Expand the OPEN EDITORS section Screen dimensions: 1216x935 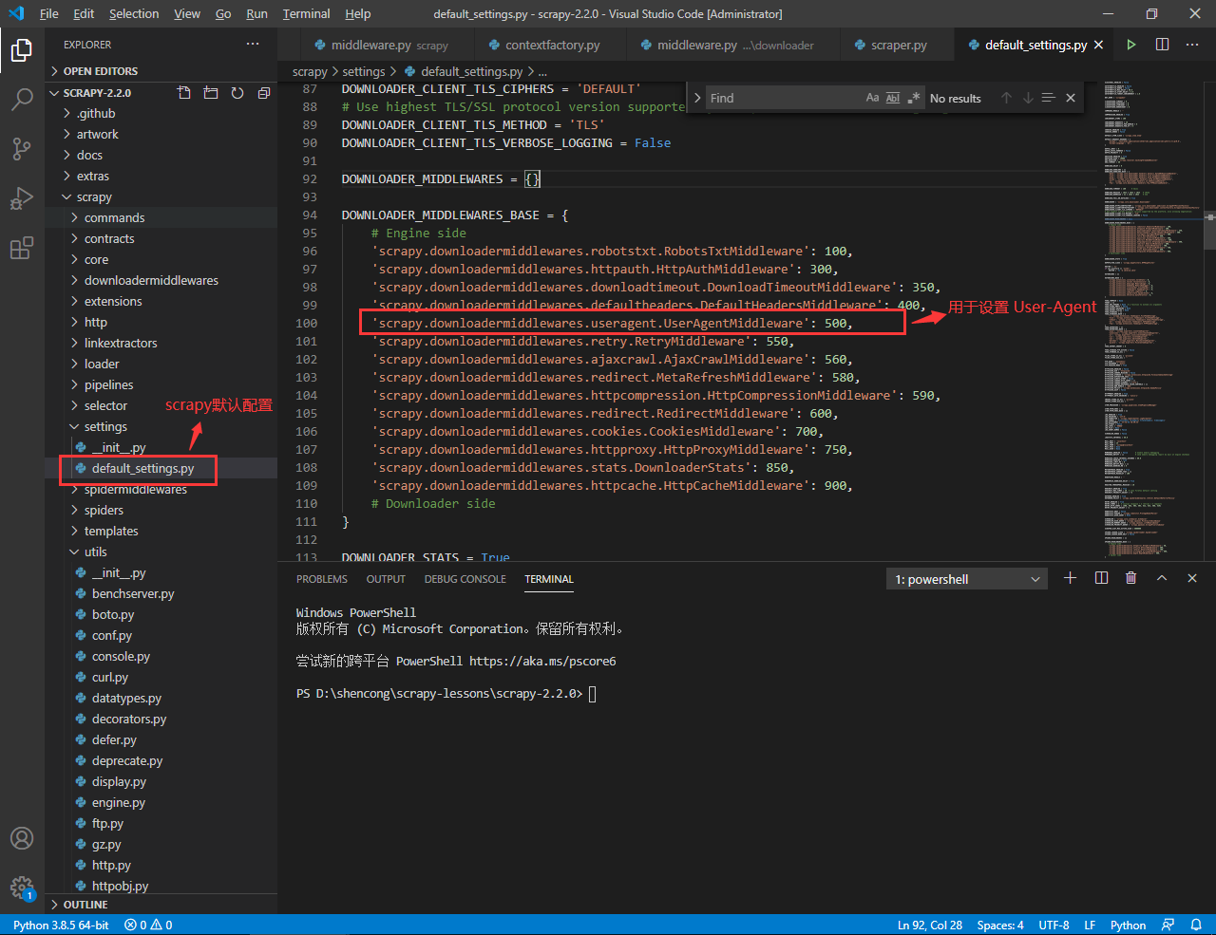point(161,71)
